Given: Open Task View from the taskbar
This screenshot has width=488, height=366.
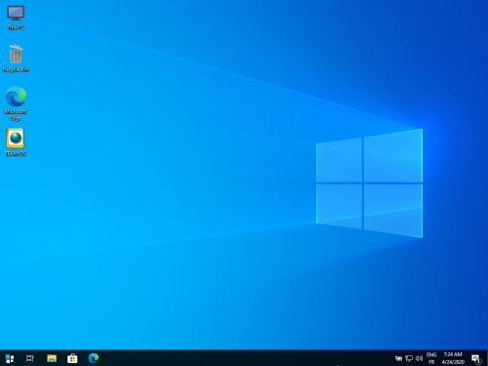Looking at the screenshot, I should click(x=30, y=358).
